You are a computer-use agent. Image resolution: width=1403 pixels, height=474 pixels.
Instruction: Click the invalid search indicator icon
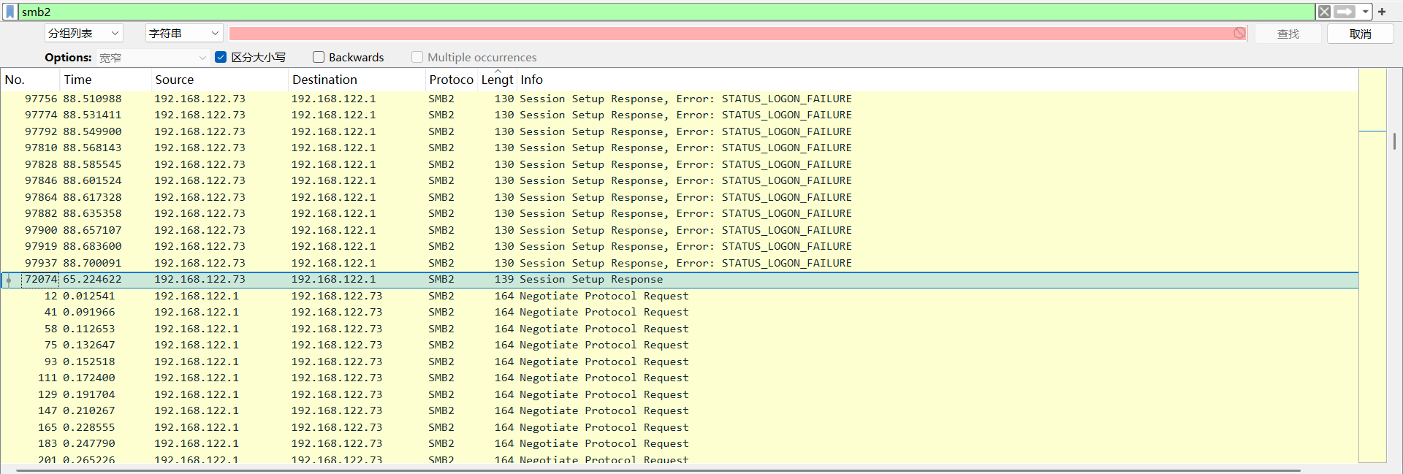[1239, 34]
